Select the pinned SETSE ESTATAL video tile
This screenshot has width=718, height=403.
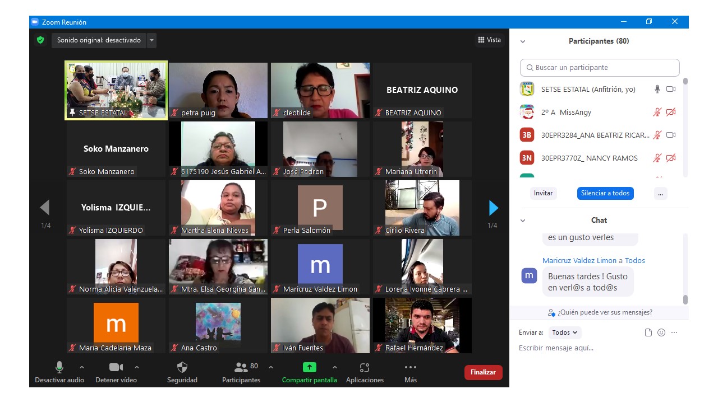116,90
